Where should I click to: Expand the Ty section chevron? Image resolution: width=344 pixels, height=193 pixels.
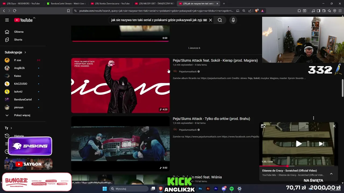(11, 128)
